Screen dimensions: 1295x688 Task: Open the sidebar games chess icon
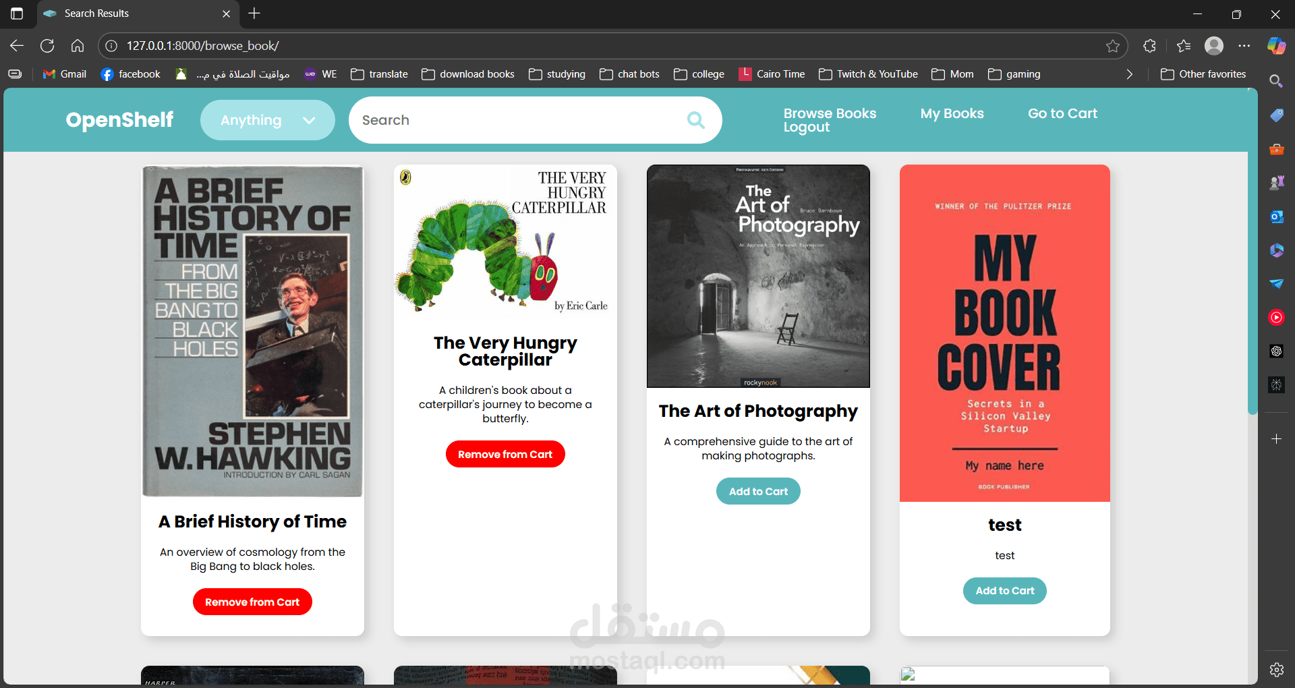point(1277,183)
